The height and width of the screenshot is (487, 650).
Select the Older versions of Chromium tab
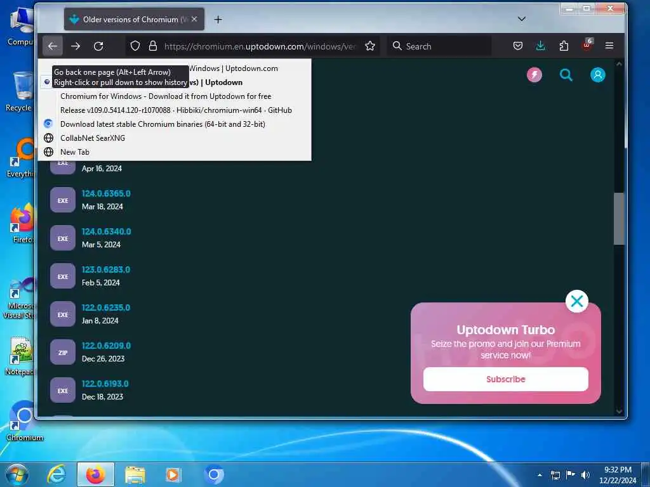pos(134,19)
